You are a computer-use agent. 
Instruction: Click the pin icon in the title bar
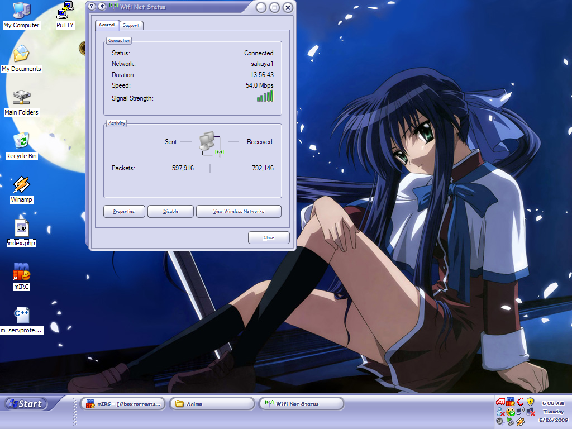coord(102,6)
